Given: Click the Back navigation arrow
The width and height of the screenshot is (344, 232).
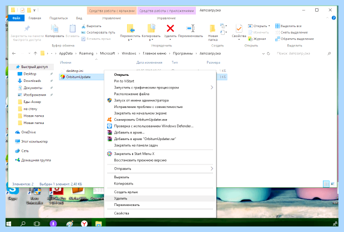Looking at the screenshot, I should click(x=14, y=53).
